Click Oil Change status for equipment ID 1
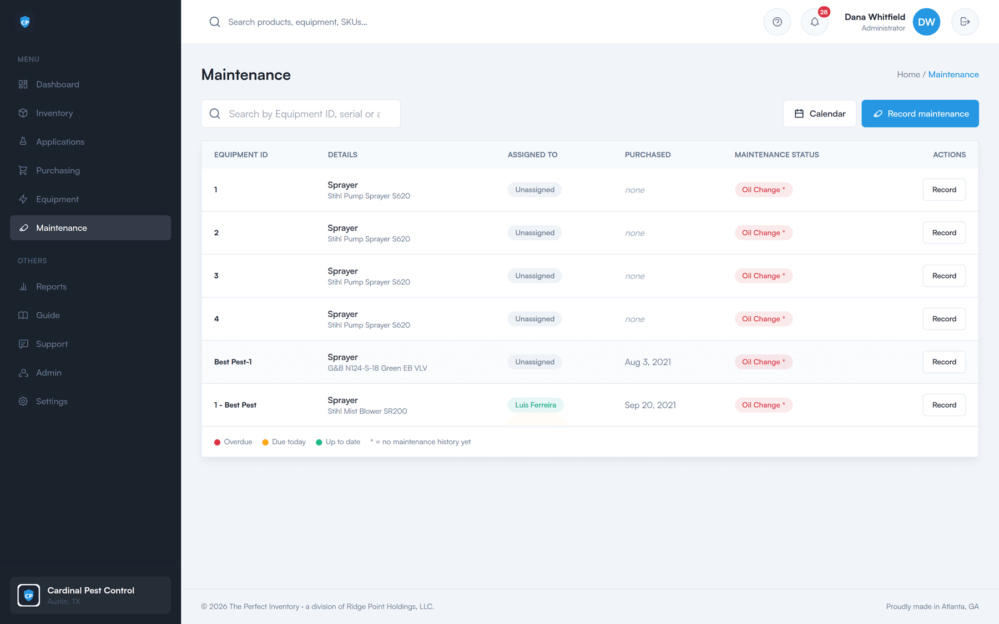This screenshot has width=999, height=624. [x=764, y=190]
